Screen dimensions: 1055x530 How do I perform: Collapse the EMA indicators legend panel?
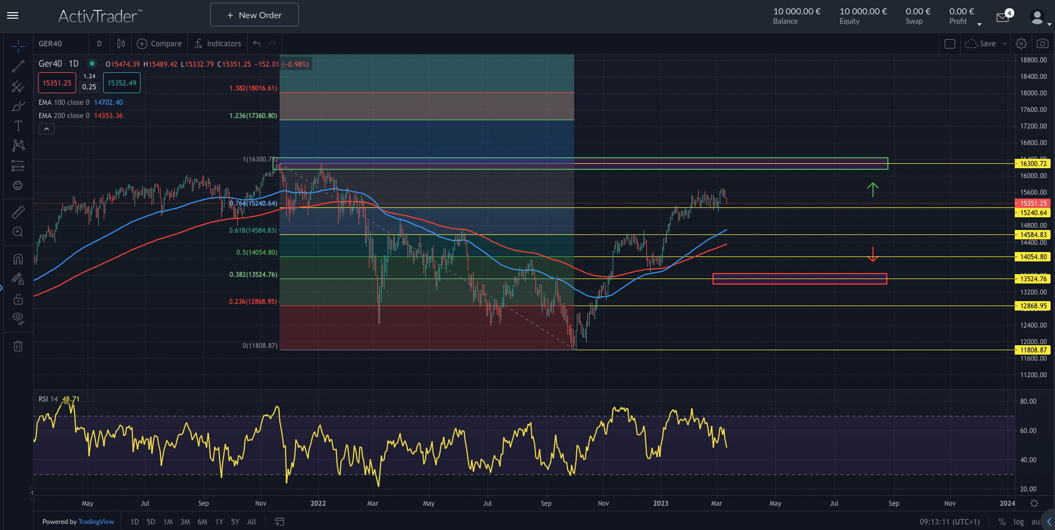(46, 129)
